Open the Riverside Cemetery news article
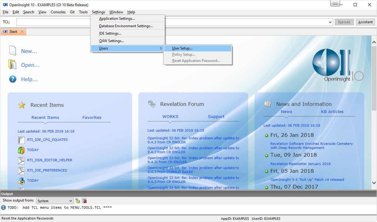Viewport: 377px width, 222px height. (x=311, y=146)
